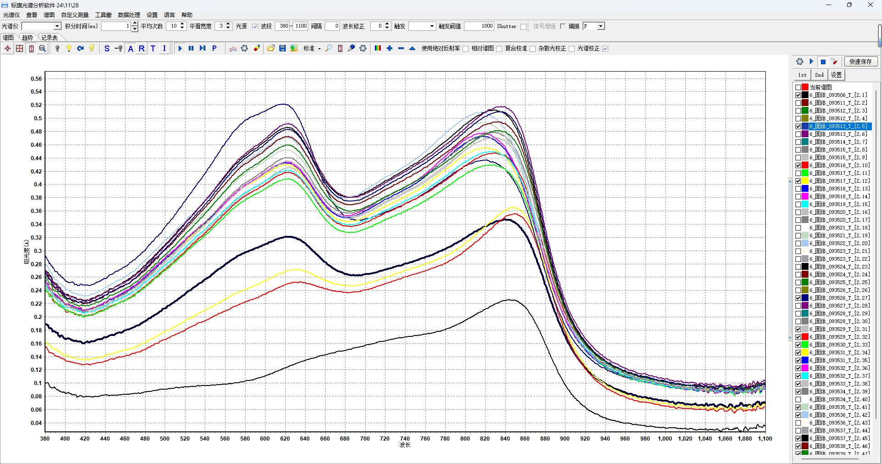Open the 触发 dropdown menu
Image resolution: width=882 pixels, height=464 pixels.
432,26
